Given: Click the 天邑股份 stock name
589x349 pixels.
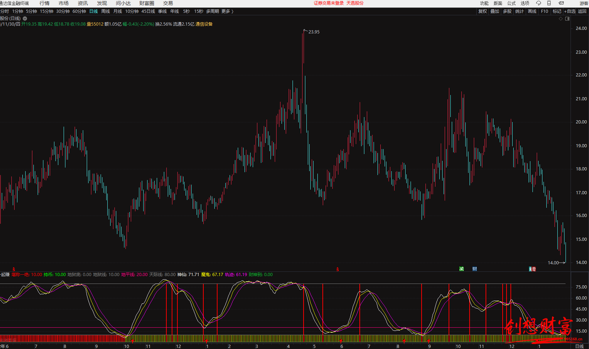Looking at the screenshot, I should tap(355, 3).
